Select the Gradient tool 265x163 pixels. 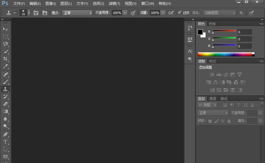click(5, 111)
